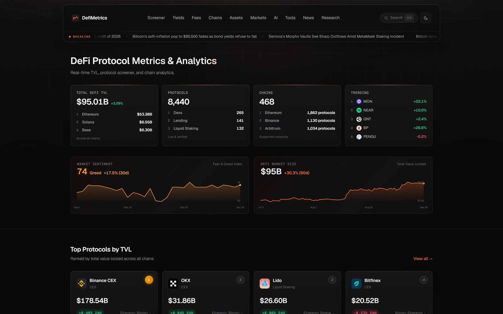Click the rank 2 badge on OKX card
Viewport: 503px width, 314px height.
pyautogui.click(x=240, y=280)
